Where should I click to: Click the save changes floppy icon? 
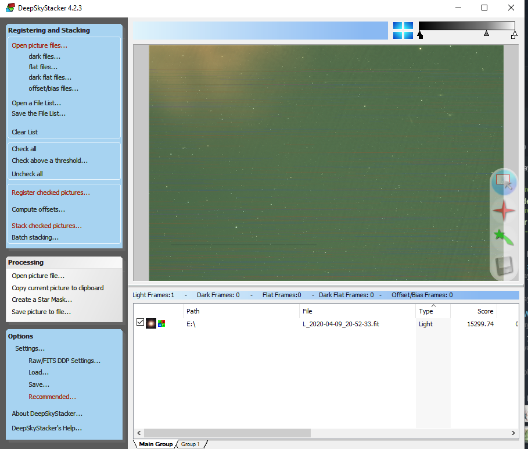point(504,266)
